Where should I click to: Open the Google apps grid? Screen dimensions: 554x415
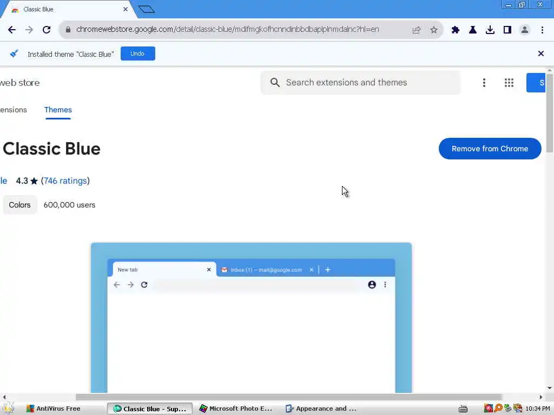coord(509,83)
